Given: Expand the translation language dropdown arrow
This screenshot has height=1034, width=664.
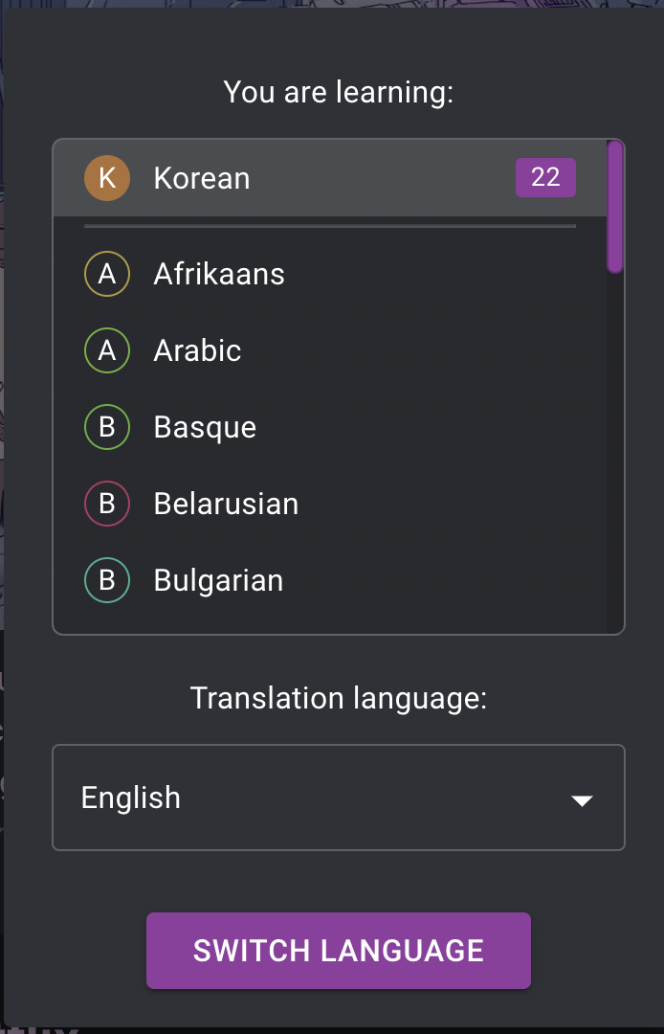Looking at the screenshot, I should (x=582, y=800).
